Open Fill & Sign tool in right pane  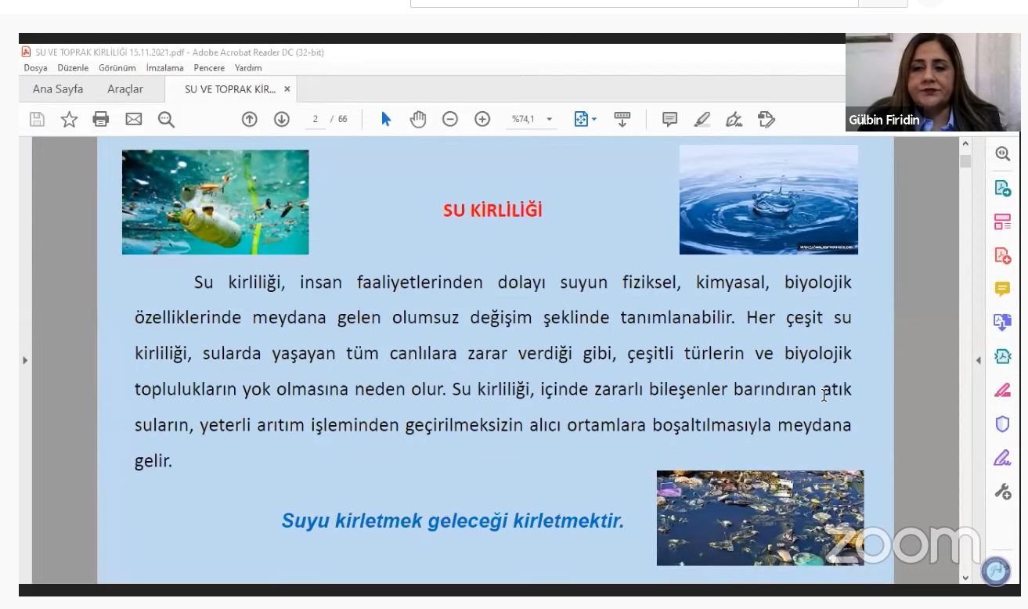pos(1002,458)
